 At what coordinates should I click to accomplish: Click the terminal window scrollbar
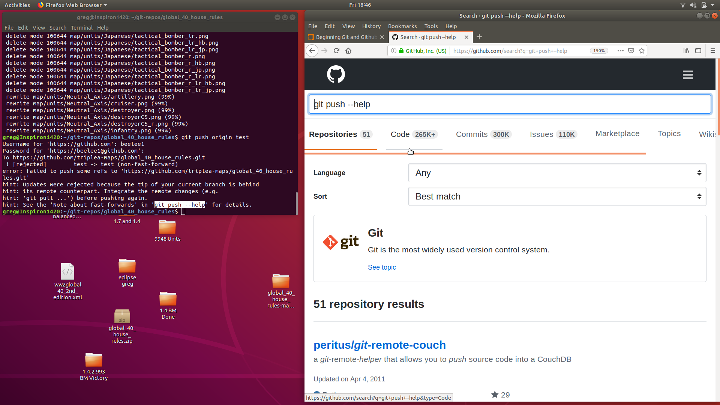(297, 203)
